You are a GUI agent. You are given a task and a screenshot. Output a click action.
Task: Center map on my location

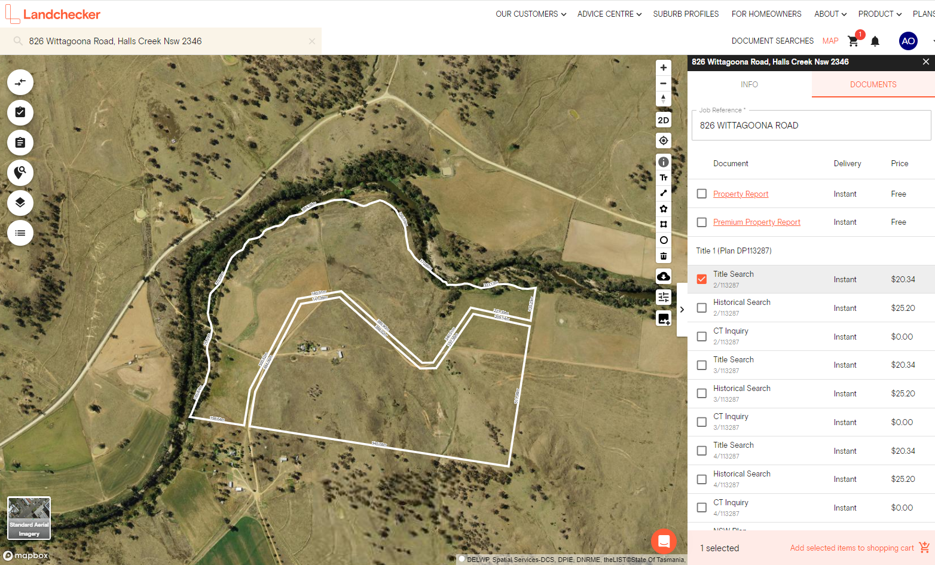tap(664, 141)
